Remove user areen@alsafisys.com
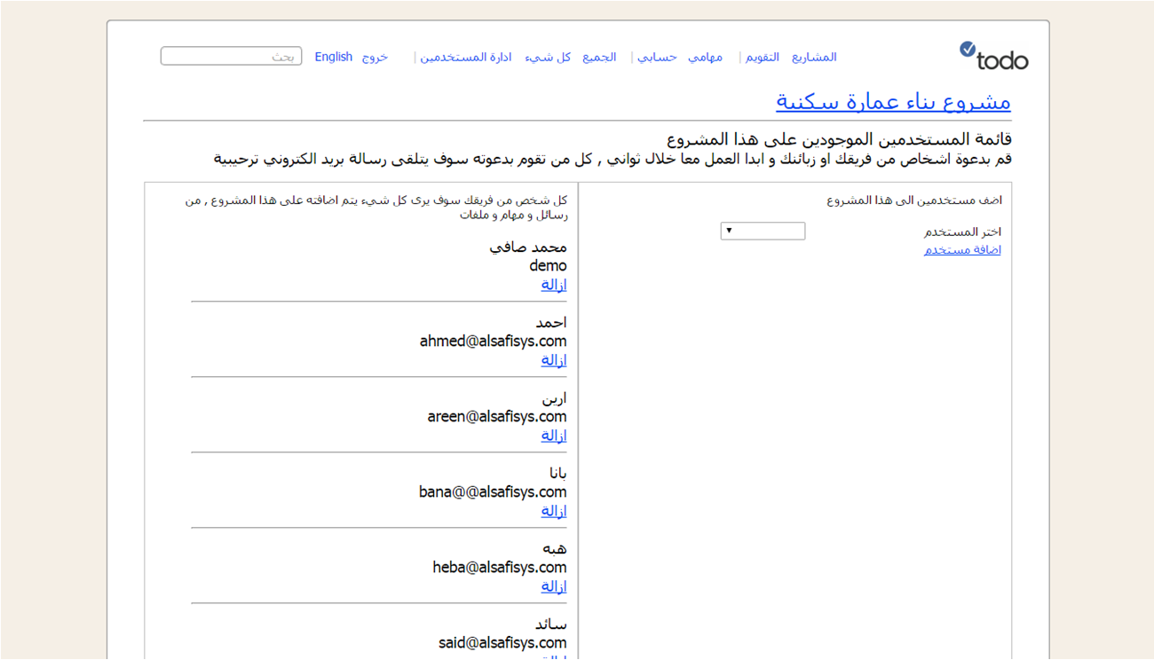This screenshot has height=660, width=1154. click(x=554, y=436)
